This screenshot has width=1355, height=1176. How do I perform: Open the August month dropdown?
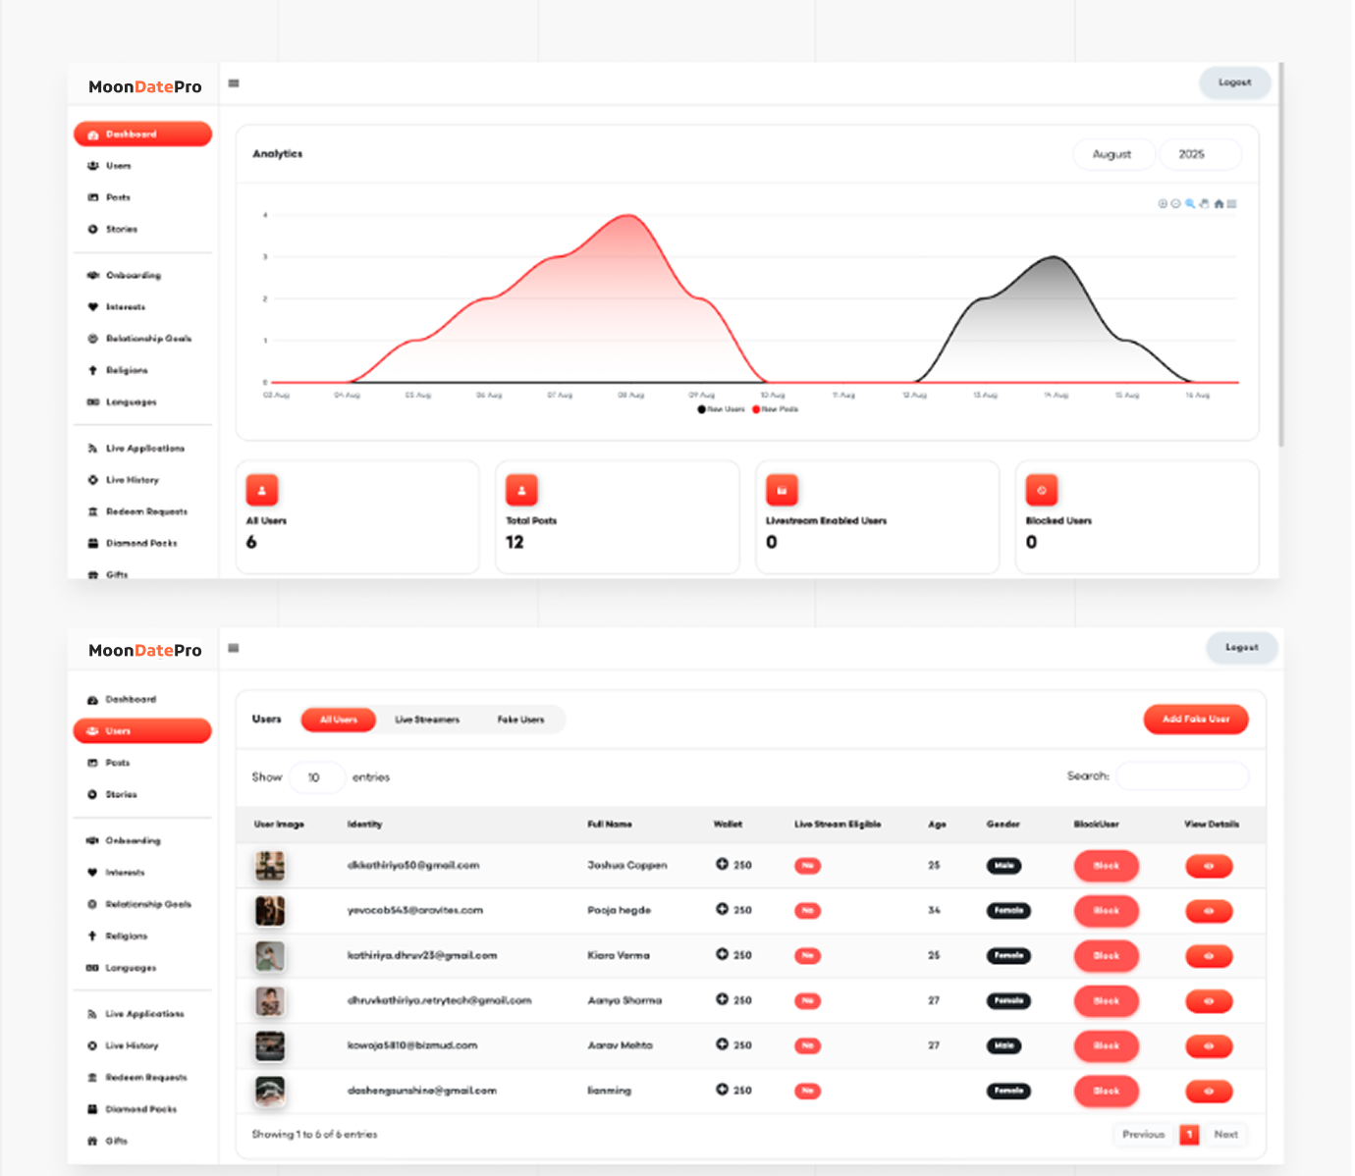point(1112,155)
